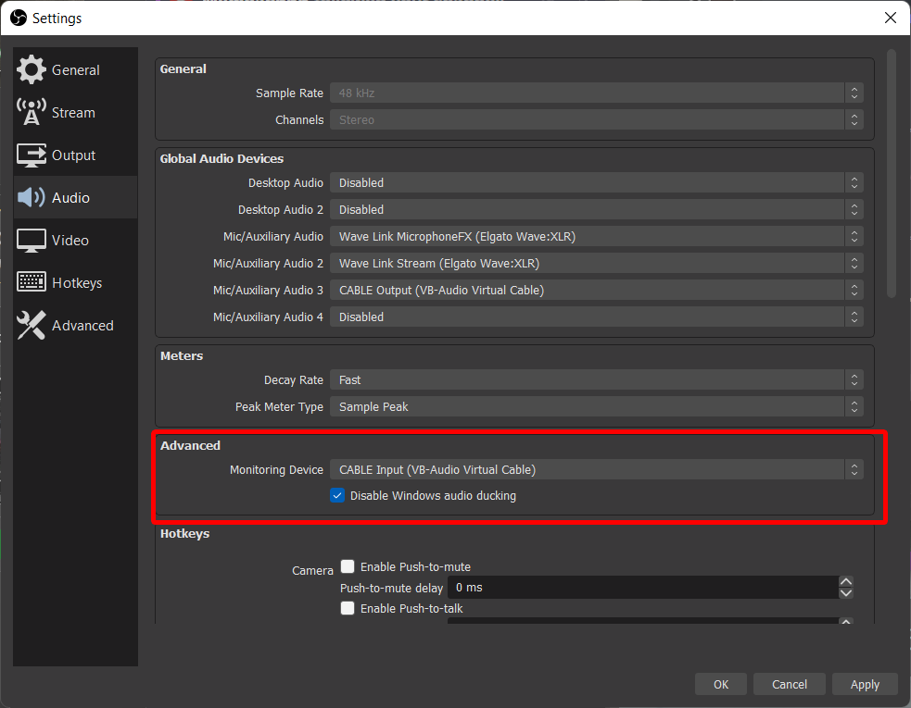Click Apply to save audio settings
Screen dimensions: 911x708
click(x=865, y=684)
